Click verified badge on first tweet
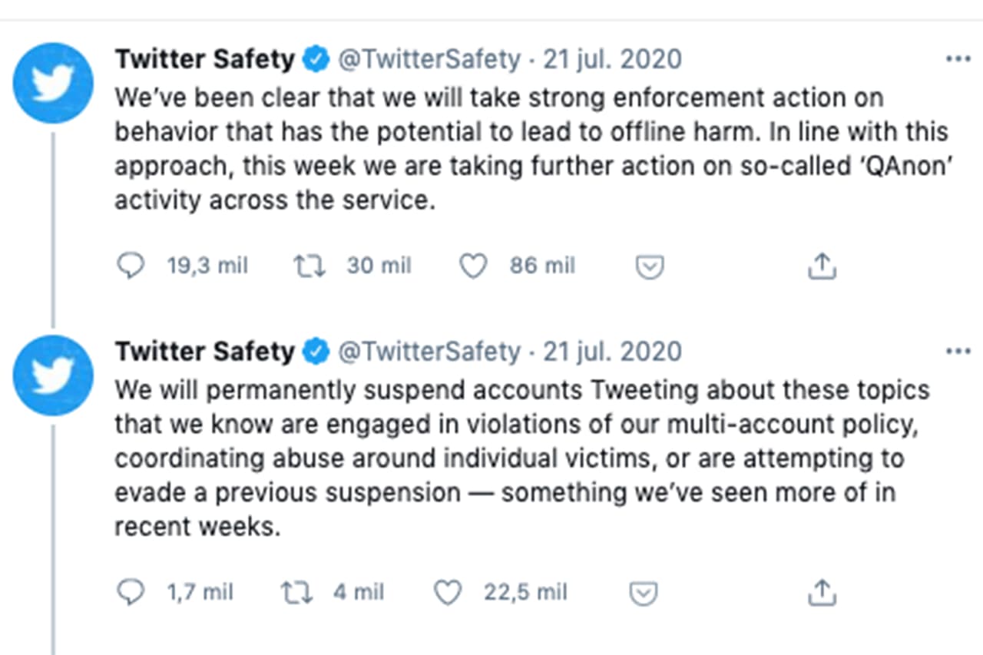983x655 pixels. tap(315, 59)
